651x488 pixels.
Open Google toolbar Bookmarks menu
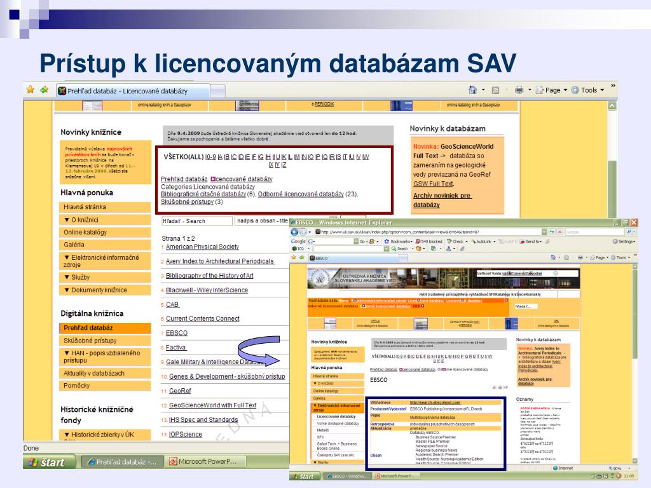click(398, 241)
